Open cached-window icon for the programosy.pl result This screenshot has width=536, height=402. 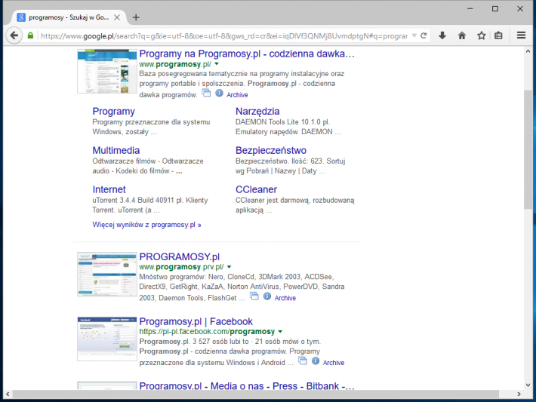click(206, 93)
